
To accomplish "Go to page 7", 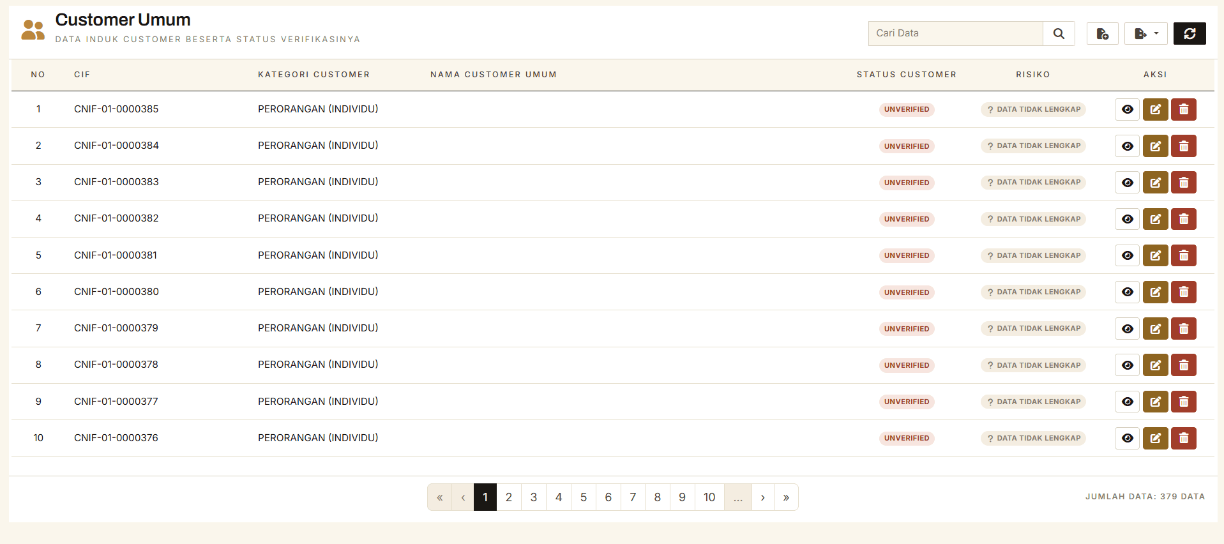I will tap(633, 497).
